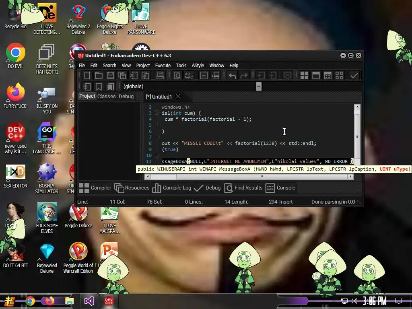Switch to the Project sidebar tab
Image resolution: width=412 pixels, height=309 pixels.
coord(87,96)
